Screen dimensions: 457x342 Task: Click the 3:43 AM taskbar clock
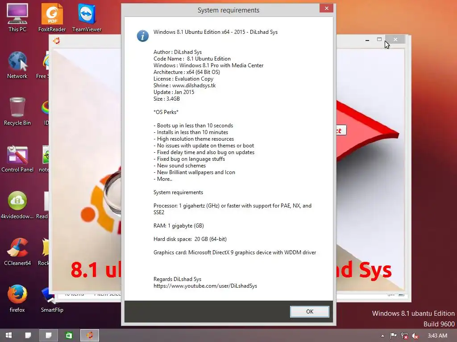[x=437, y=336]
